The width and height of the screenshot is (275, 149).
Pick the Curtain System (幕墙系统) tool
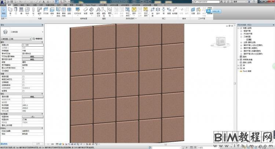pyautogui.click(x=58, y=10)
